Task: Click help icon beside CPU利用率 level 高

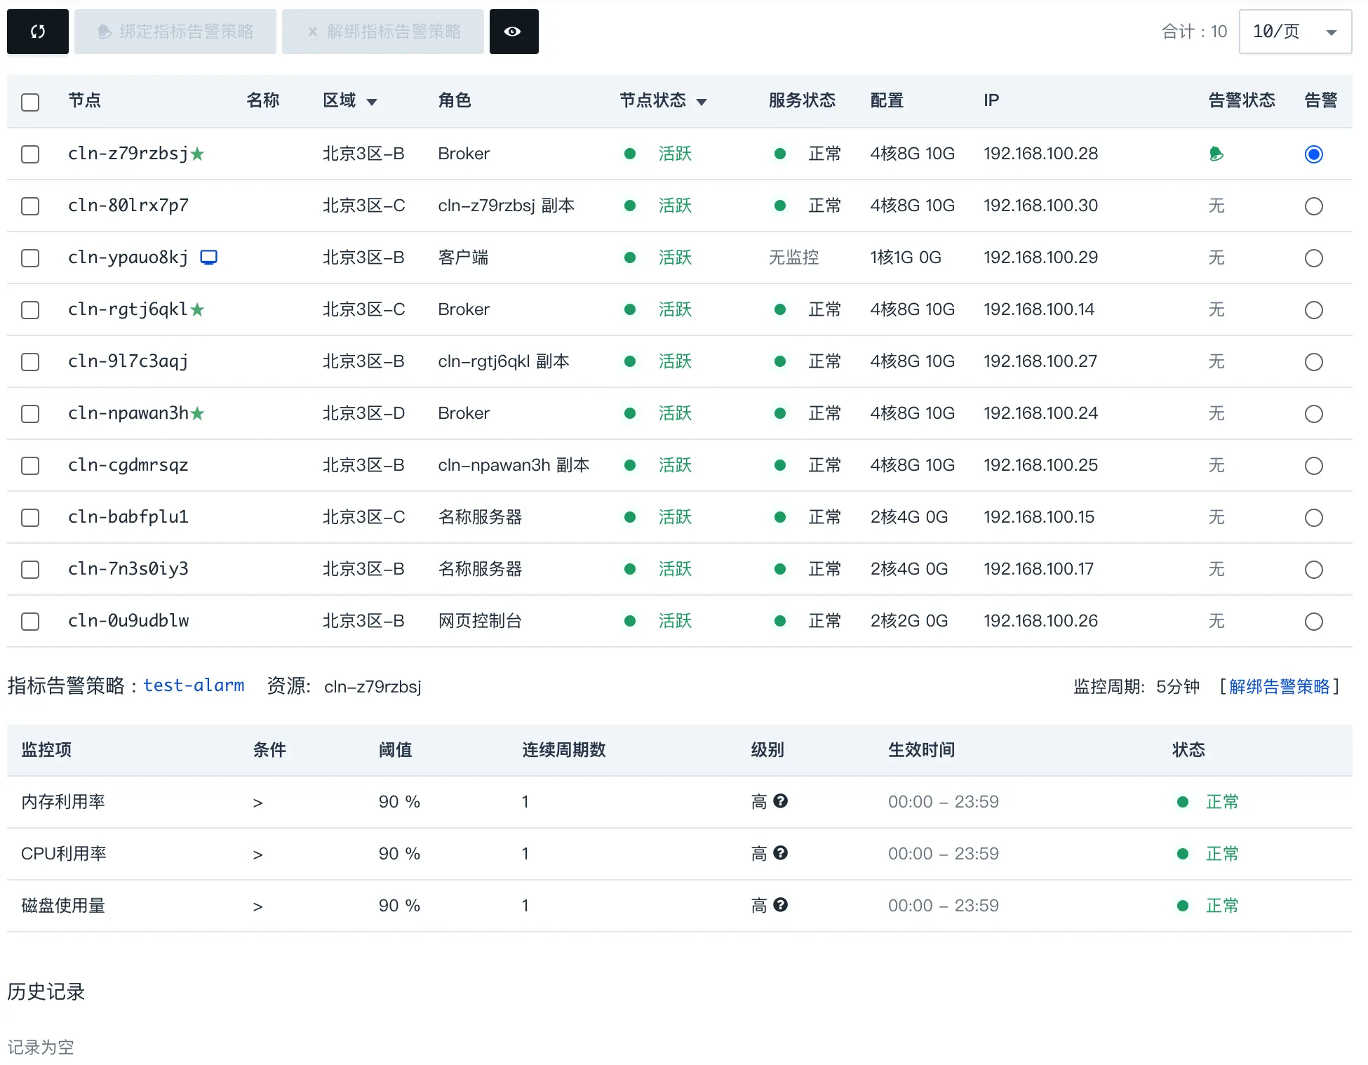Action: 781,853
